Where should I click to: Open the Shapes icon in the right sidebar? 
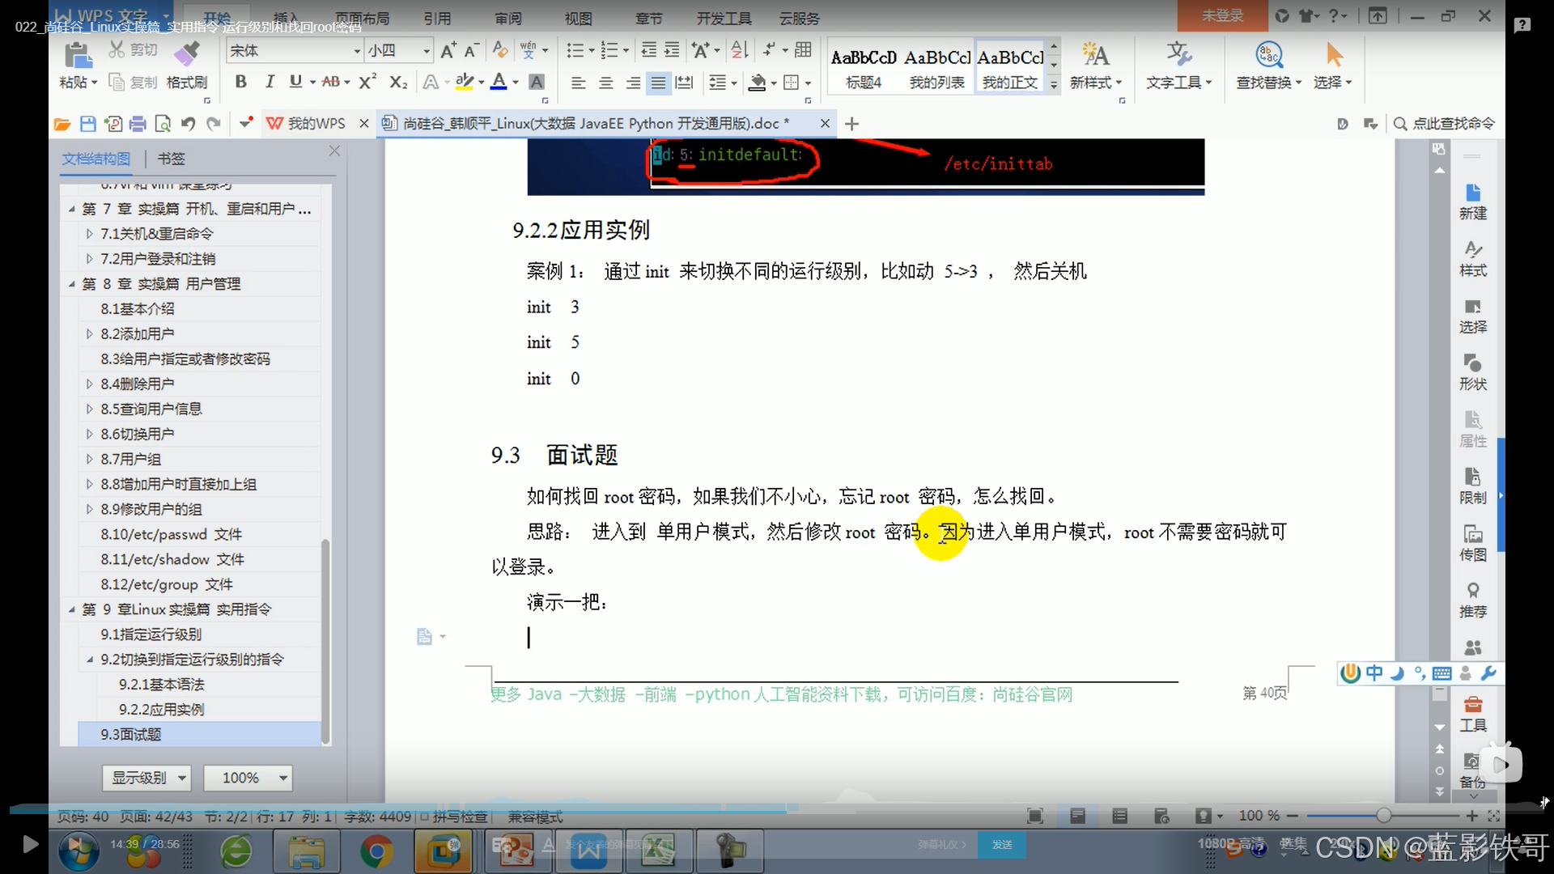click(x=1472, y=364)
